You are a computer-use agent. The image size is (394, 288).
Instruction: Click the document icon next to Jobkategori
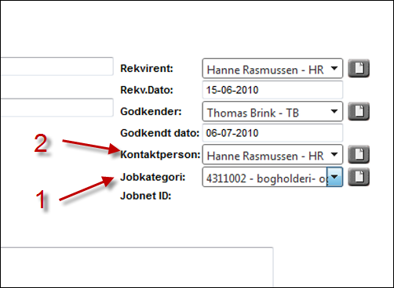pos(359,177)
